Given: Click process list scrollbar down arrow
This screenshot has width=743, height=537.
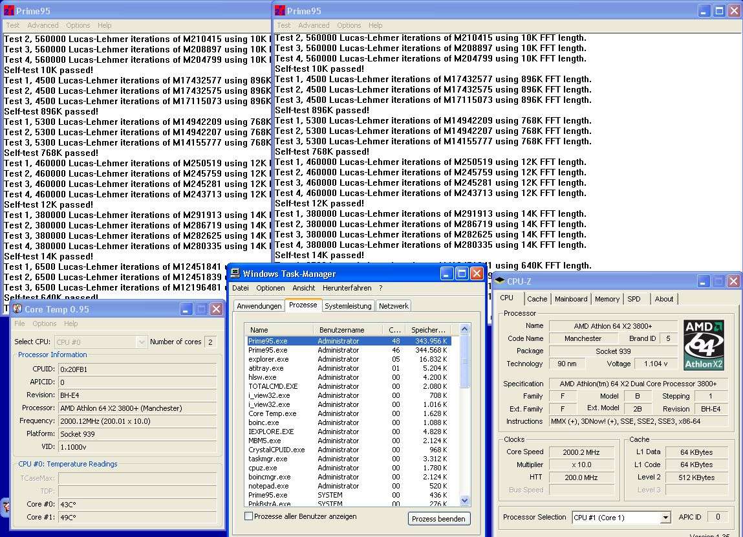Looking at the screenshot, I should [x=464, y=501].
